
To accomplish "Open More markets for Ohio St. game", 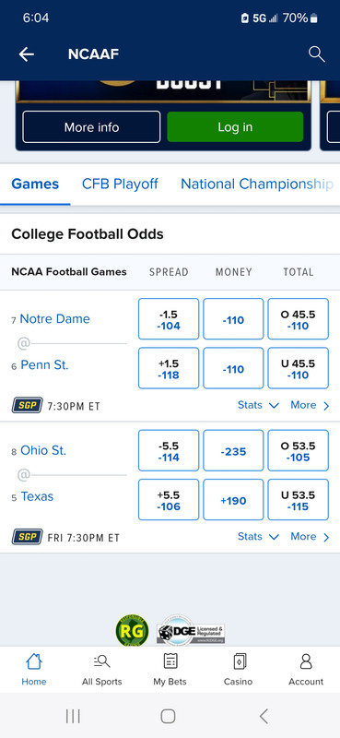I will pos(310,537).
